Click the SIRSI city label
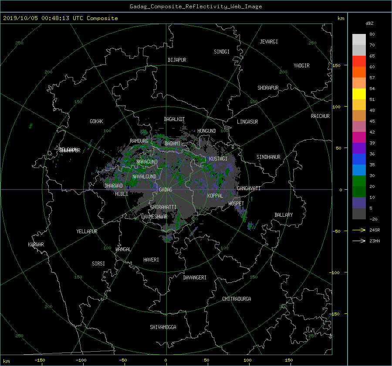This screenshot has height=366, width=392. tap(98, 264)
